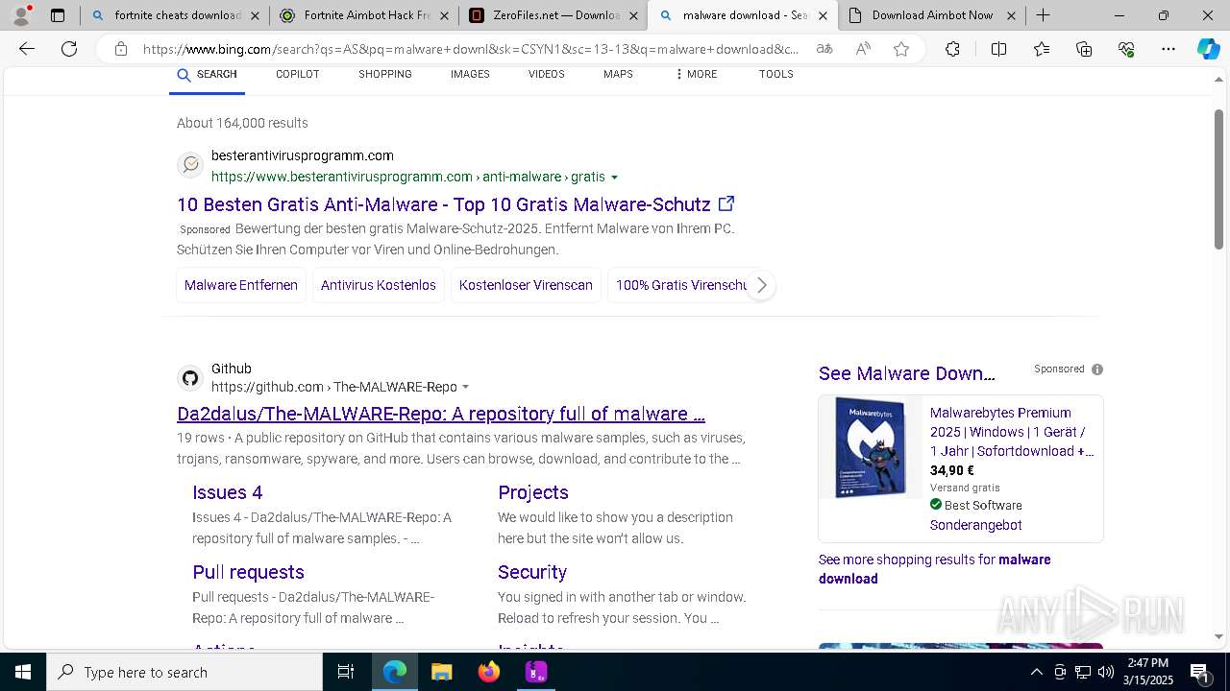The width and height of the screenshot is (1230, 691).
Task: Click the address bar URL field
Action: [x=471, y=49]
